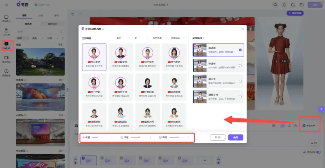The height and width of the screenshot is (168, 325).
Task: Click the search icon in scene search box
Action: click(61, 32)
